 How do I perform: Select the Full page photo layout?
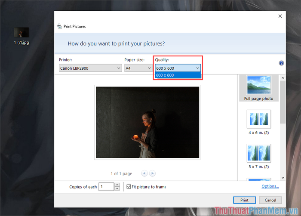click(x=259, y=88)
